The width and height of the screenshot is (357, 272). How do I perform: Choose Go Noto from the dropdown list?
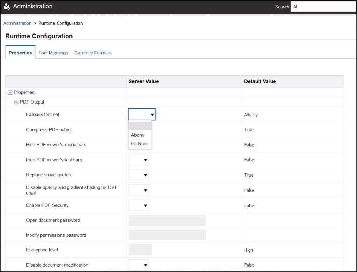[139, 144]
